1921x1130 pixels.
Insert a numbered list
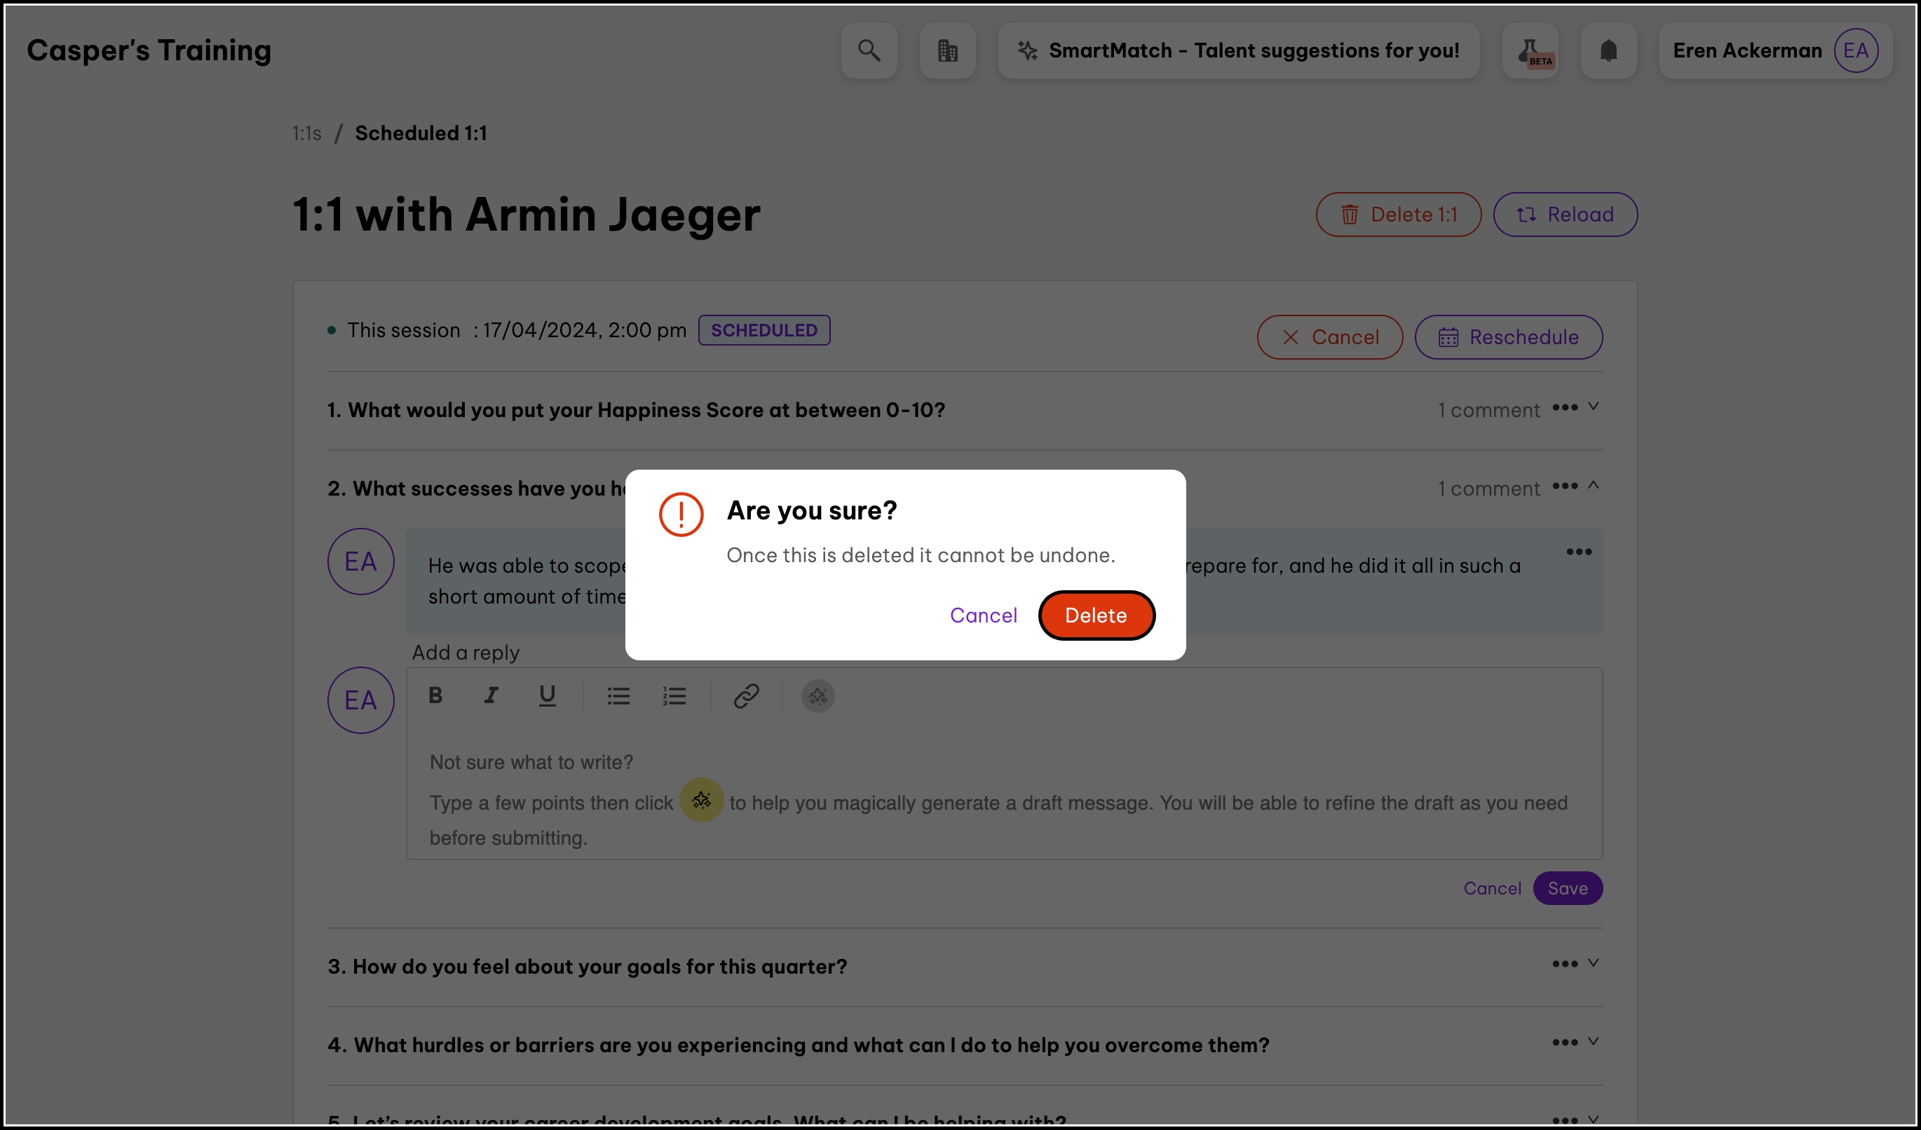674,695
